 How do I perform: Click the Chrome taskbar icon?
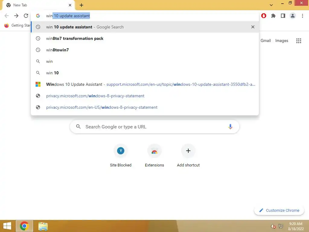24,226
